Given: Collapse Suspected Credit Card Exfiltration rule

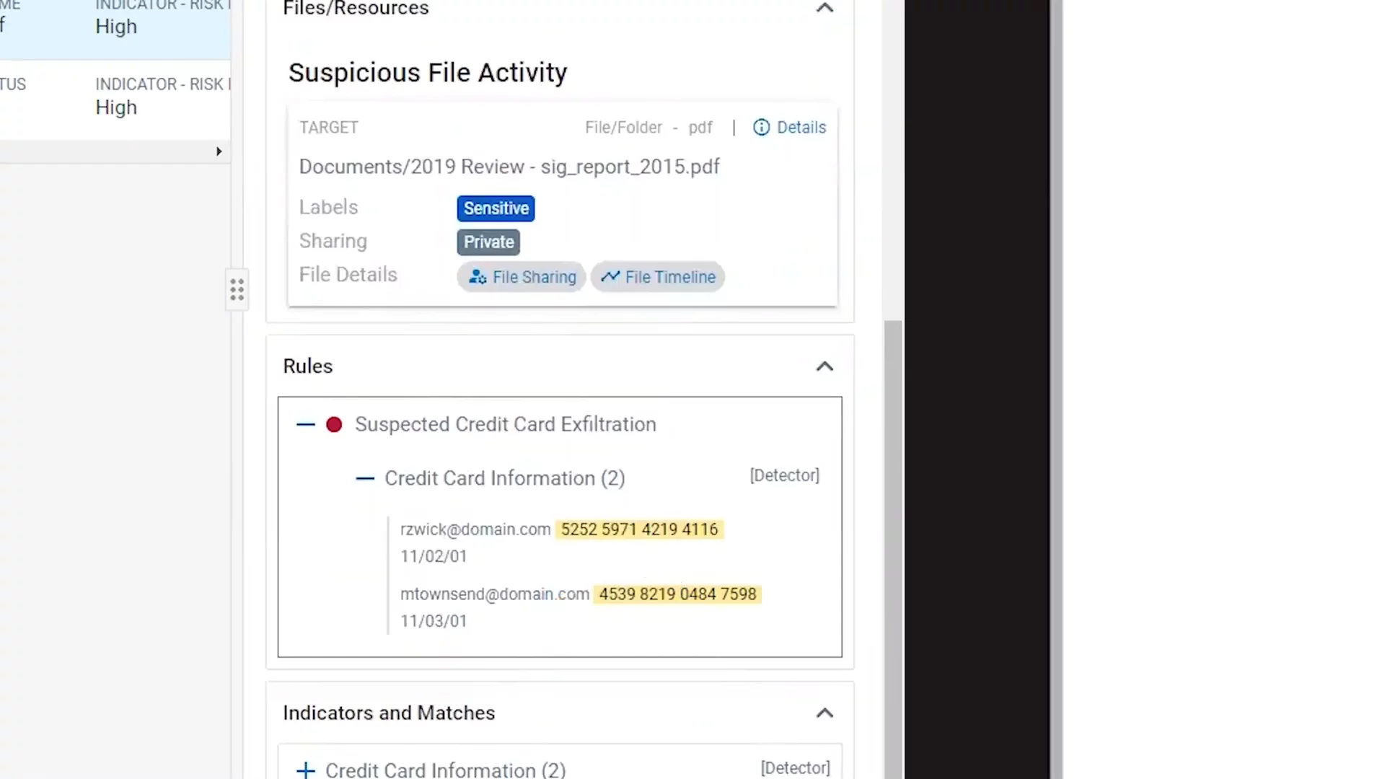Looking at the screenshot, I should (306, 425).
